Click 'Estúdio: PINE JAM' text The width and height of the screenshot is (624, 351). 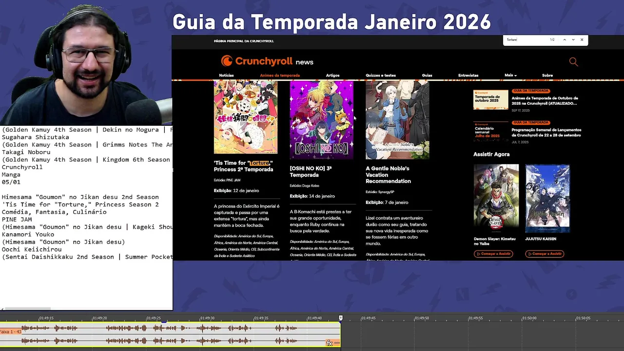tap(227, 180)
